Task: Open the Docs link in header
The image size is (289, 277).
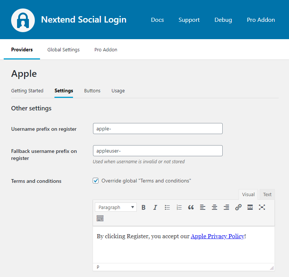Action: tap(157, 20)
